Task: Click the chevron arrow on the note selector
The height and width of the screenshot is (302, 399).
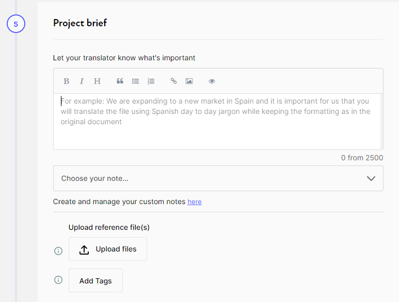Action: (371, 178)
